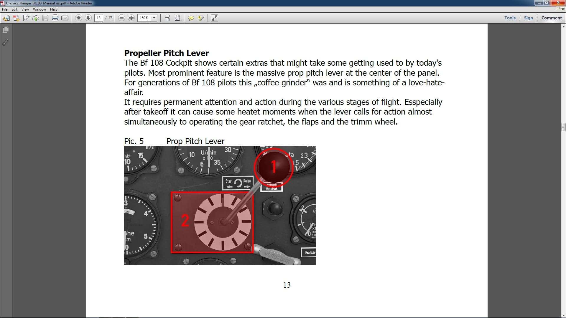Click the Print file icon

point(55,18)
